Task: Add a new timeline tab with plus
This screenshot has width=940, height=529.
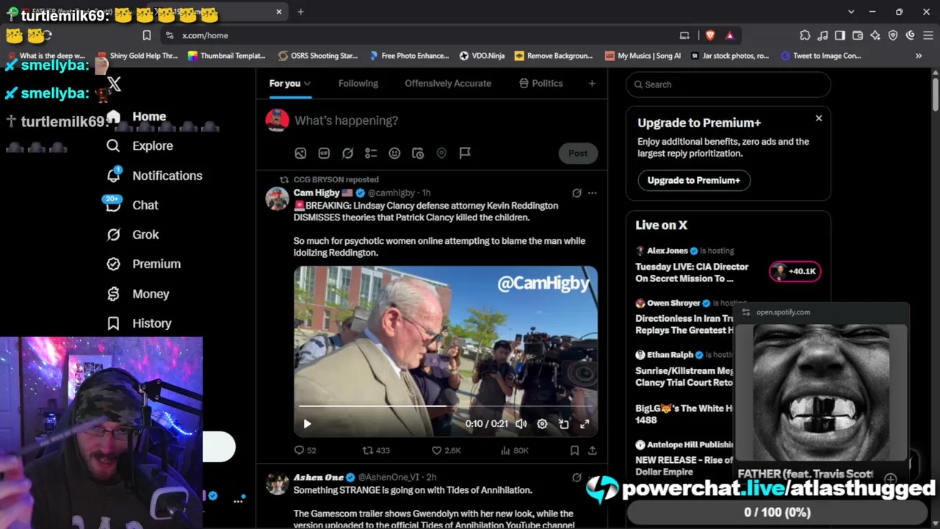Action: click(x=592, y=83)
